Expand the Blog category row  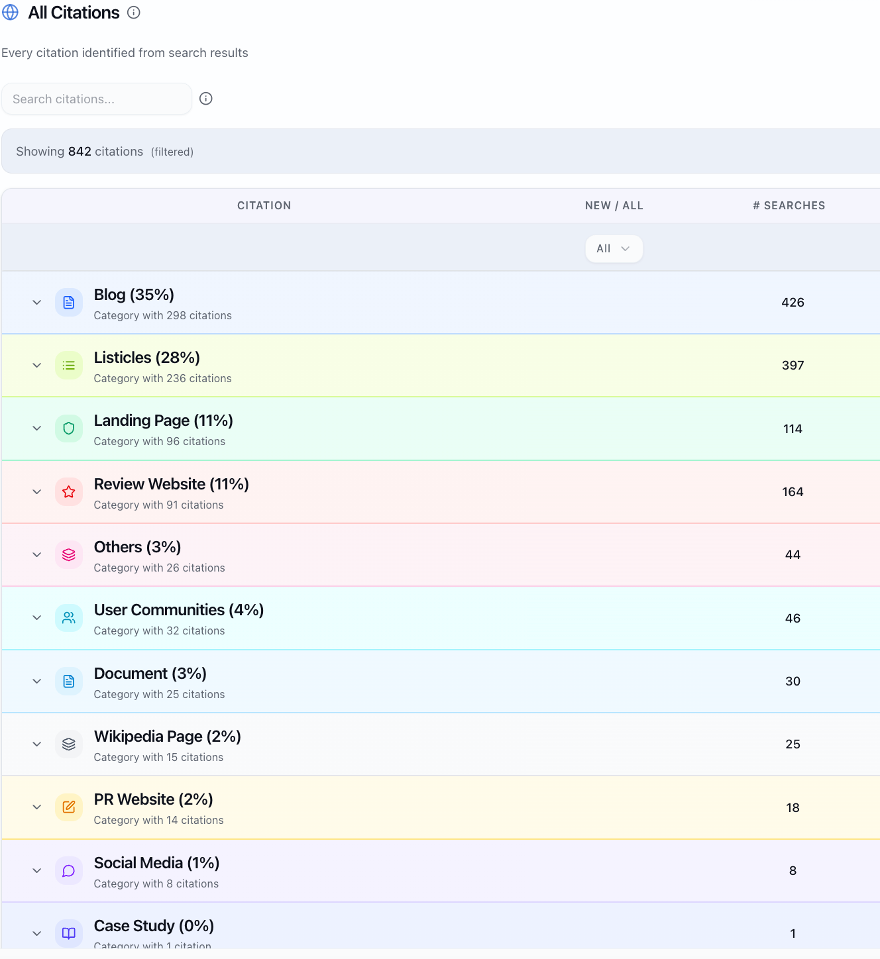(37, 303)
